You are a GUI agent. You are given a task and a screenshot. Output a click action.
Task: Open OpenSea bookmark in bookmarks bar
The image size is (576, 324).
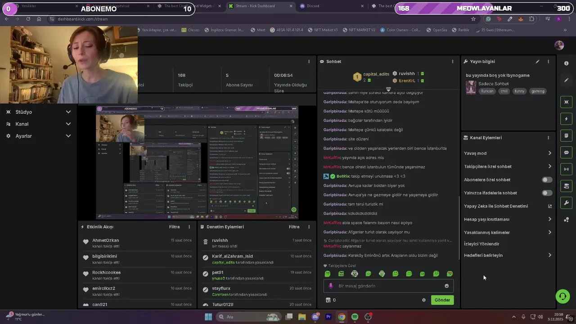pos(436,30)
